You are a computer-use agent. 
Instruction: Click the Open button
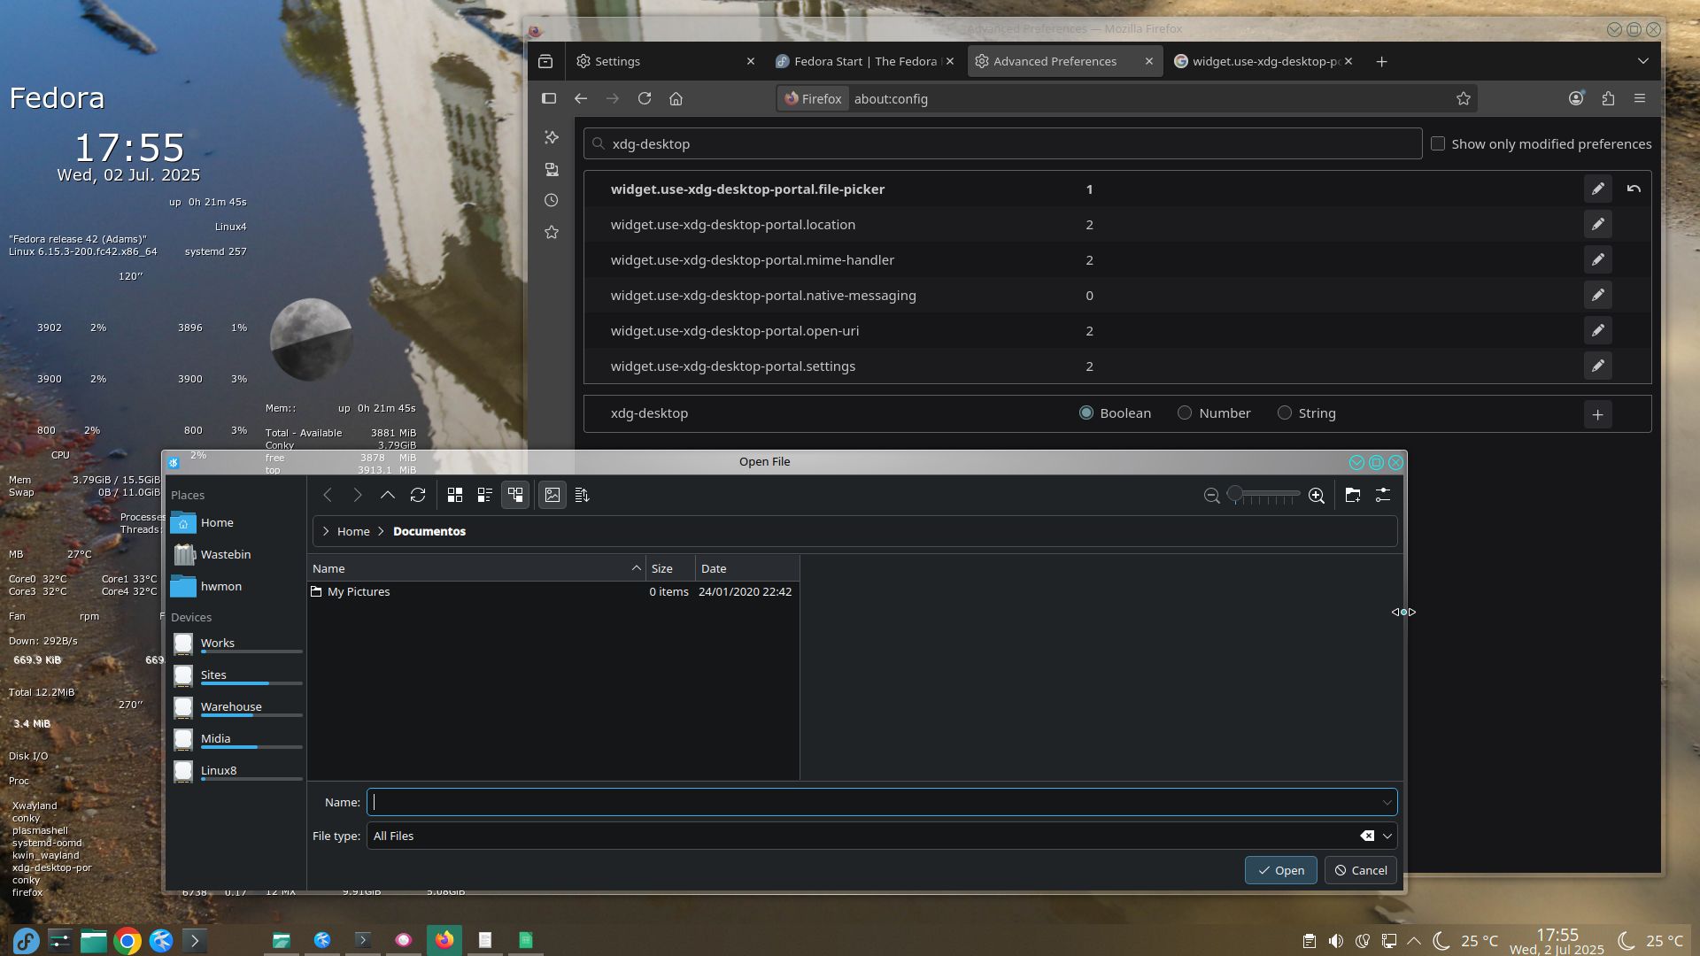click(x=1280, y=870)
